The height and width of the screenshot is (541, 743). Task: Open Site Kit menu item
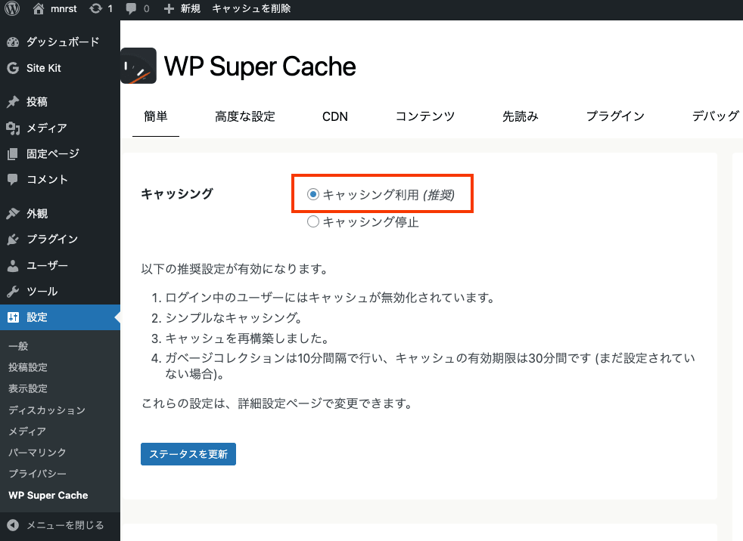pyautogui.click(x=44, y=68)
